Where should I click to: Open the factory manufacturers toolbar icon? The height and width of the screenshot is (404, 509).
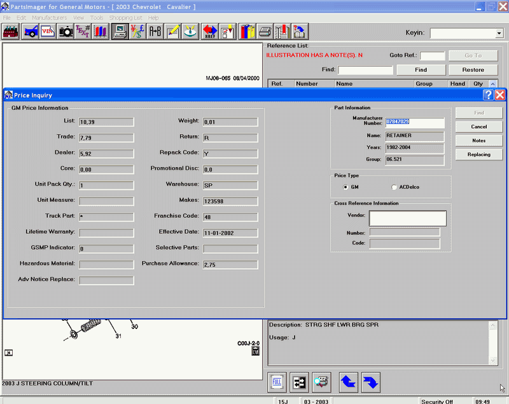[11, 32]
